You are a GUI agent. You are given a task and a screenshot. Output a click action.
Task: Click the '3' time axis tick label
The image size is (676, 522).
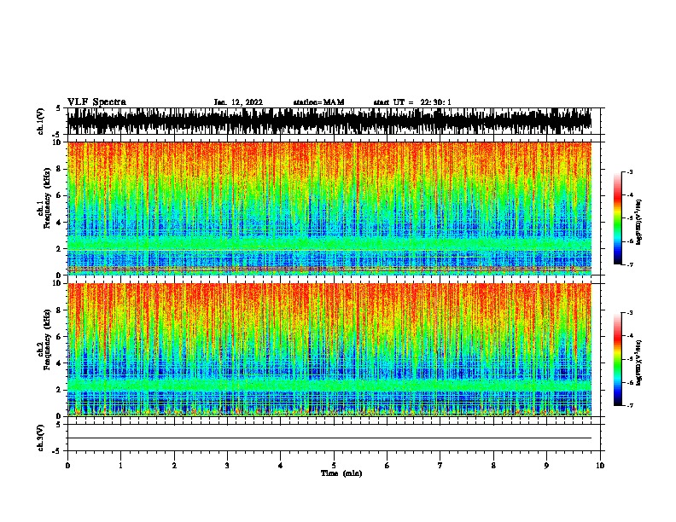(227, 466)
